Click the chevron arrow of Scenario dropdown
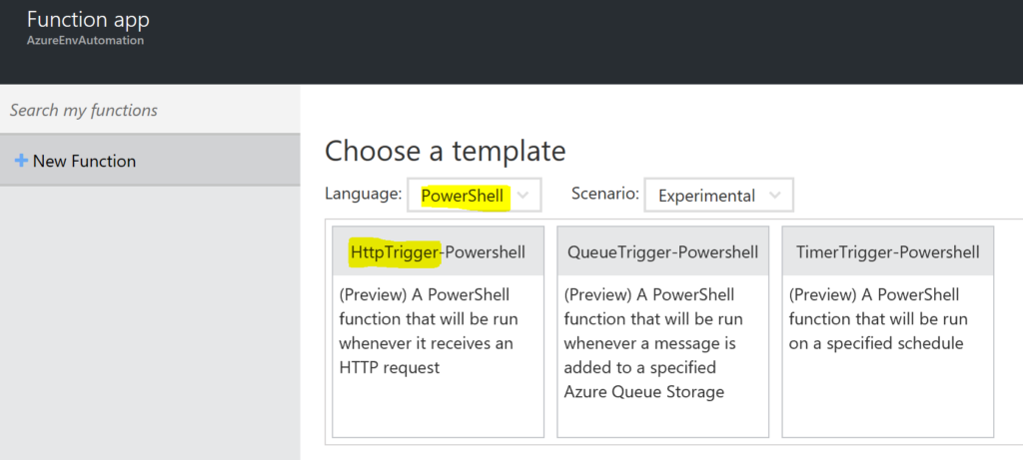The height and width of the screenshot is (460, 1023). click(x=774, y=196)
